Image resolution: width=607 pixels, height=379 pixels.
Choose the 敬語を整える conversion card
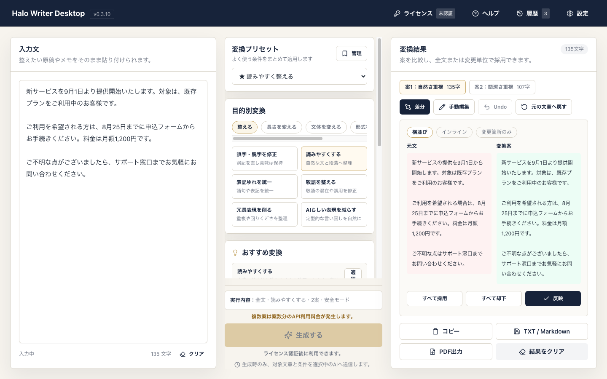pyautogui.click(x=334, y=187)
